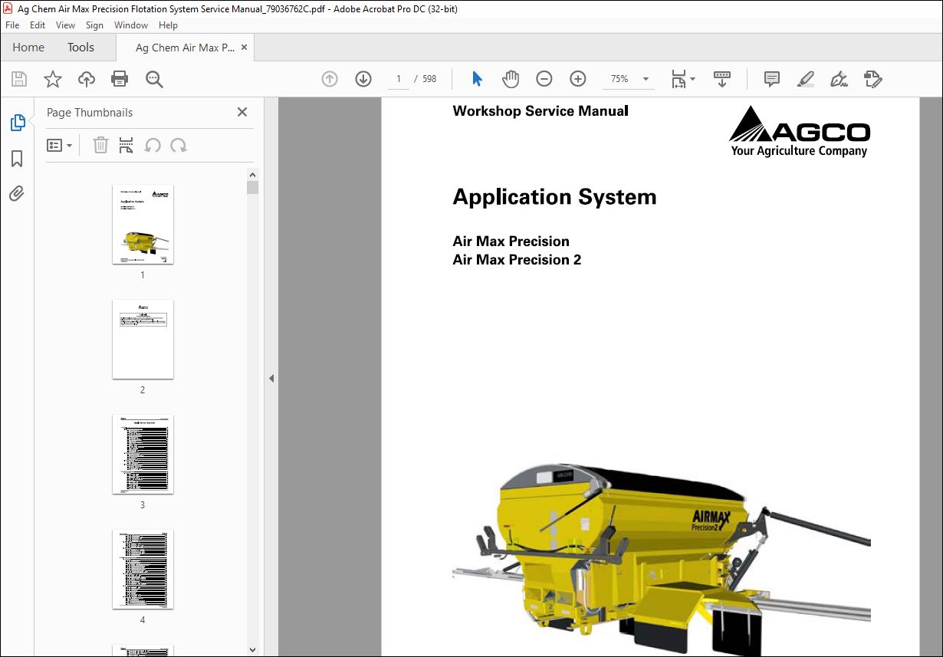
Task: Show Page Thumbnails panel icon
Action: click(x=17, y=122)
